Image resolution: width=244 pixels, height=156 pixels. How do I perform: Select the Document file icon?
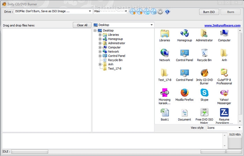click(184, 113)
